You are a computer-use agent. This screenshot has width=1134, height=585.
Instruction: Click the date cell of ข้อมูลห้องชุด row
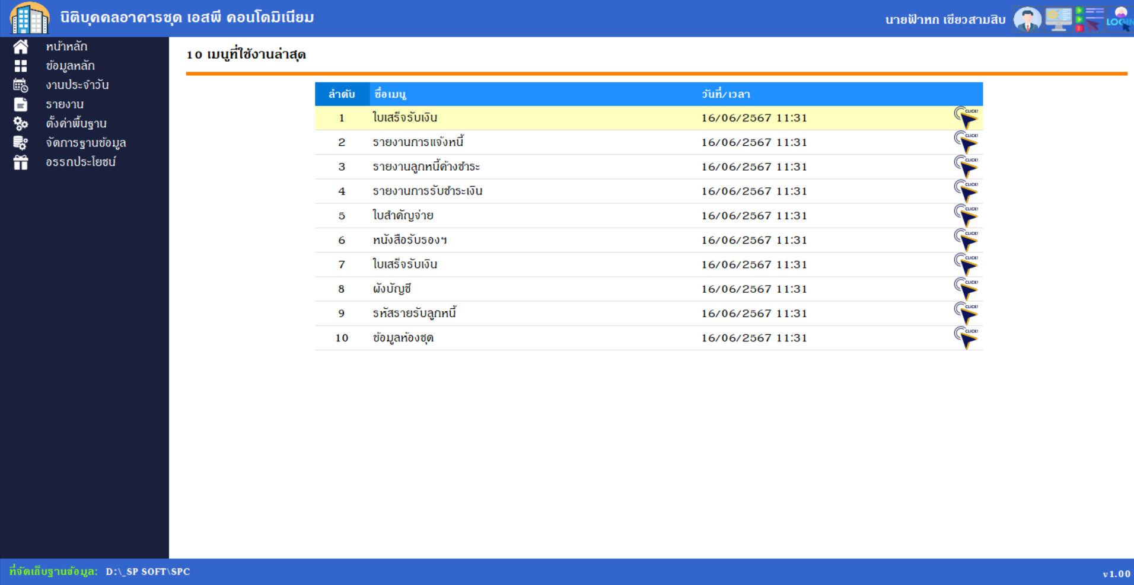coord(754,338)
